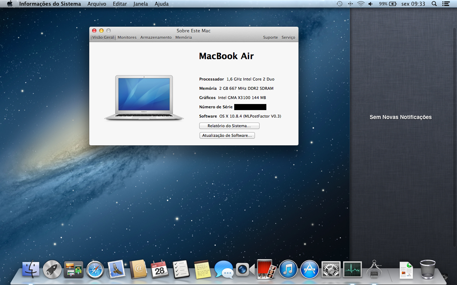Click the 1,6 GHz Intel Core 2 Duo text

point(251,79)
